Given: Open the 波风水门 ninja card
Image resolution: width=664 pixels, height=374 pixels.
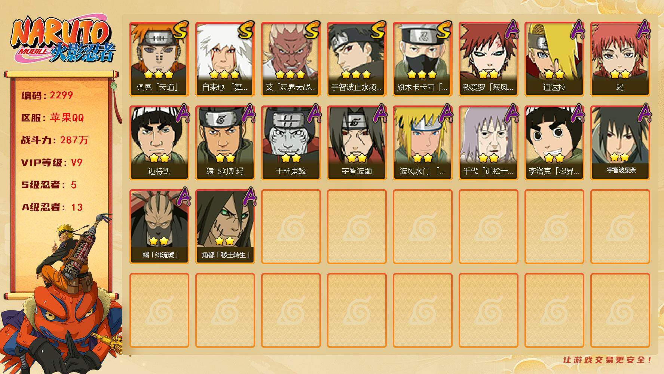Looking at the screenshot, I should click(x=423, y=143).
